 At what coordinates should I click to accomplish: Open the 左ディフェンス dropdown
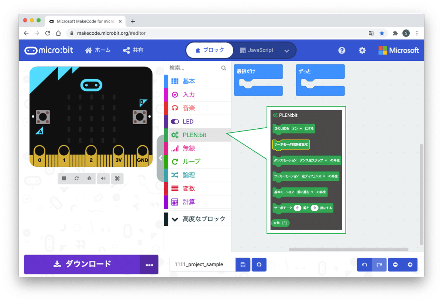pos(313,176)
